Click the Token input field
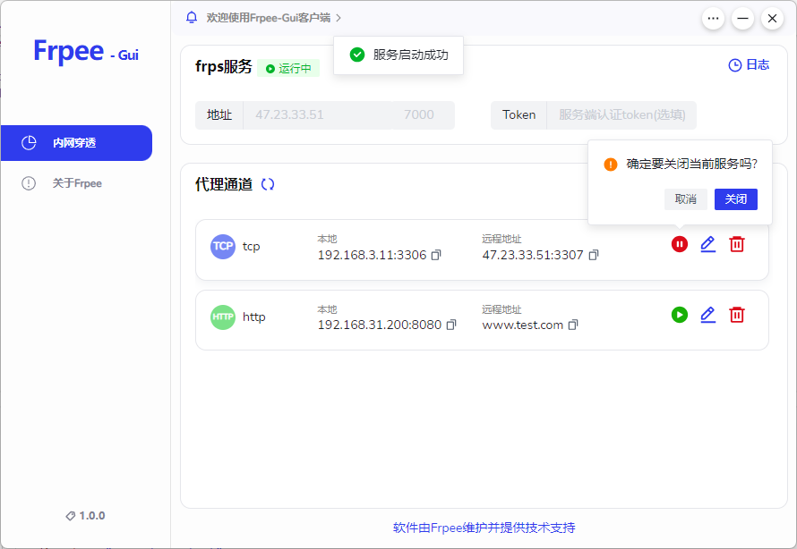This screenshot has height=549, width=797. point(621,115)
